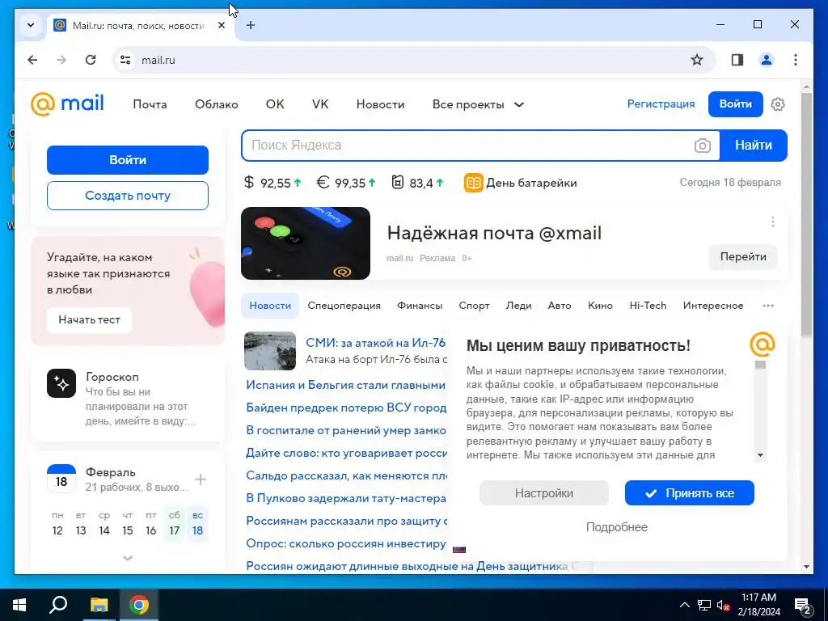The image size is (828, 621).
Task: Click privacy text scrollbar down arrow
Action: coord(760,455)
